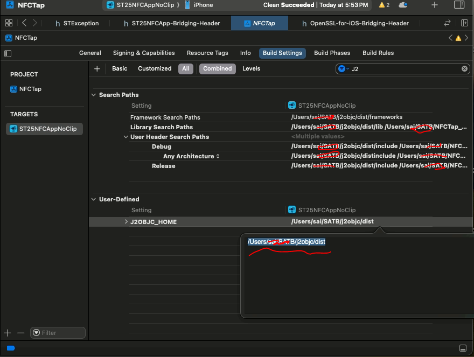Add an editor on the right
The image size is (474, 357).
pyautogui.click(x=464, y=23)
